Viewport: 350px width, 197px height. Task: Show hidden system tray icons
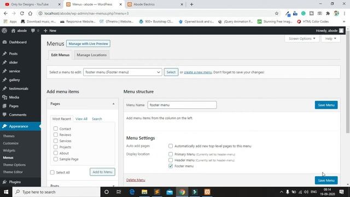(x=281, y=192)
